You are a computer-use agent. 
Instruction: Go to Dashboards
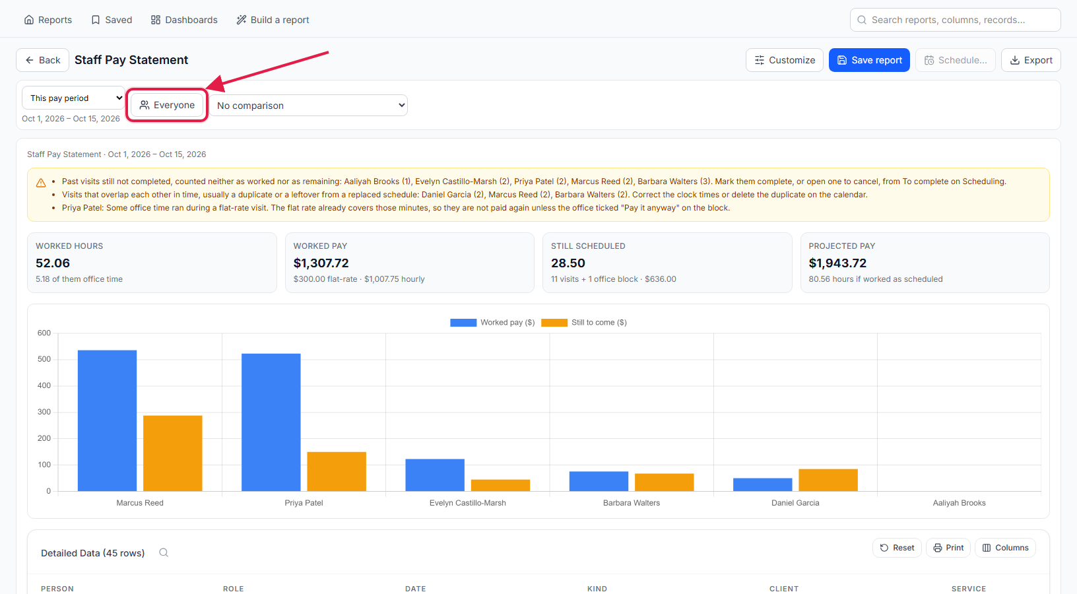pos(184,20)
